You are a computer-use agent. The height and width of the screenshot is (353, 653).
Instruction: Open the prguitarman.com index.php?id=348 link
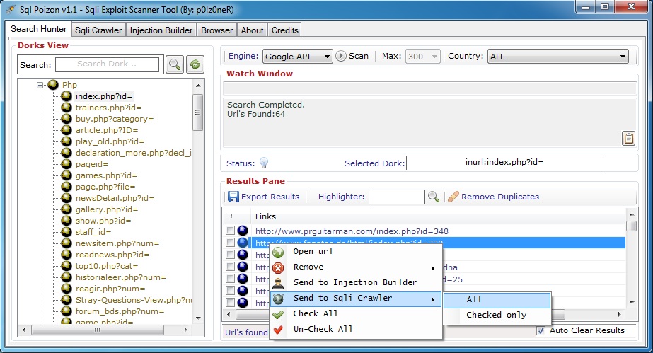point(352,231)
